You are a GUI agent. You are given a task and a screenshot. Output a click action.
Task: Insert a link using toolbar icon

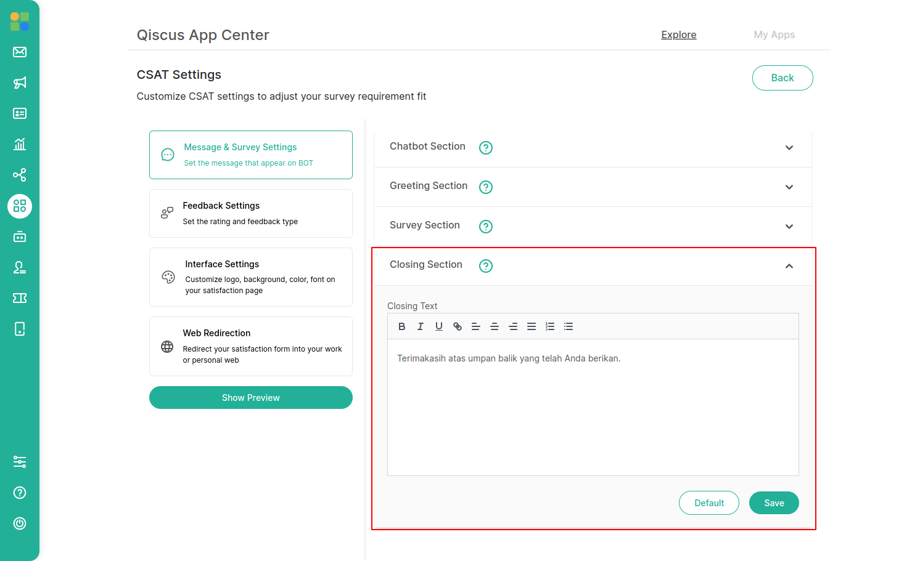[x=458, y=326]
